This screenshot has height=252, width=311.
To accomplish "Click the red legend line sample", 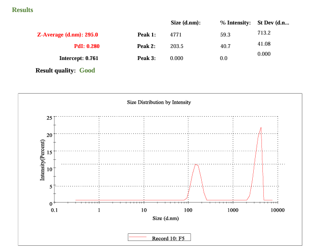I will click(x=138, y=238).
